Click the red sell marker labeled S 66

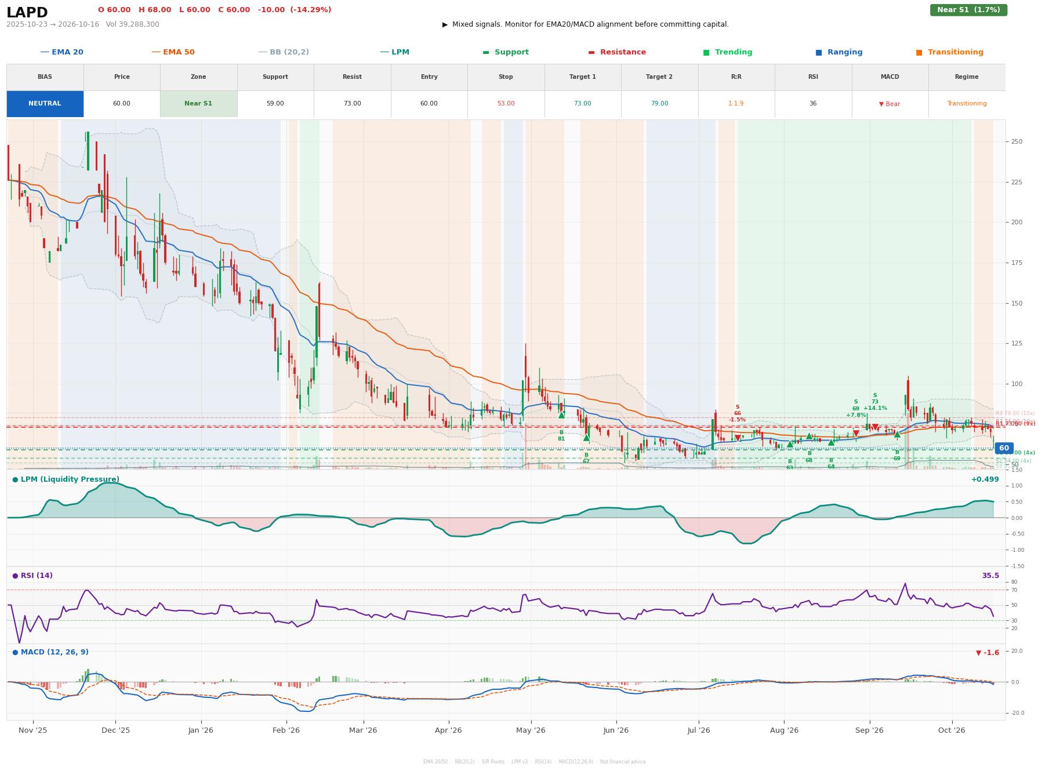(738, 438)
